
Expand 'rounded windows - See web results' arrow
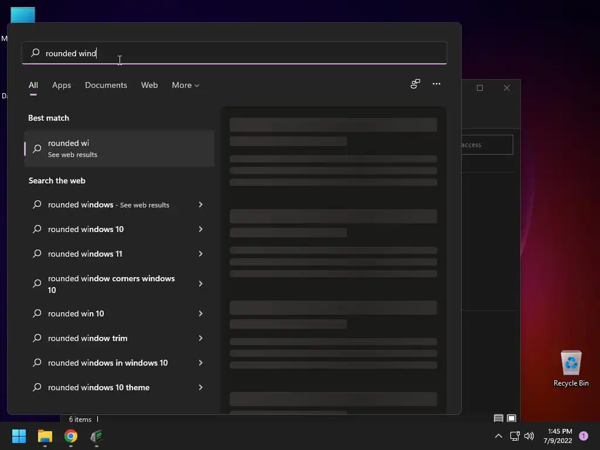pyautogui.click(x=200, y=204)
